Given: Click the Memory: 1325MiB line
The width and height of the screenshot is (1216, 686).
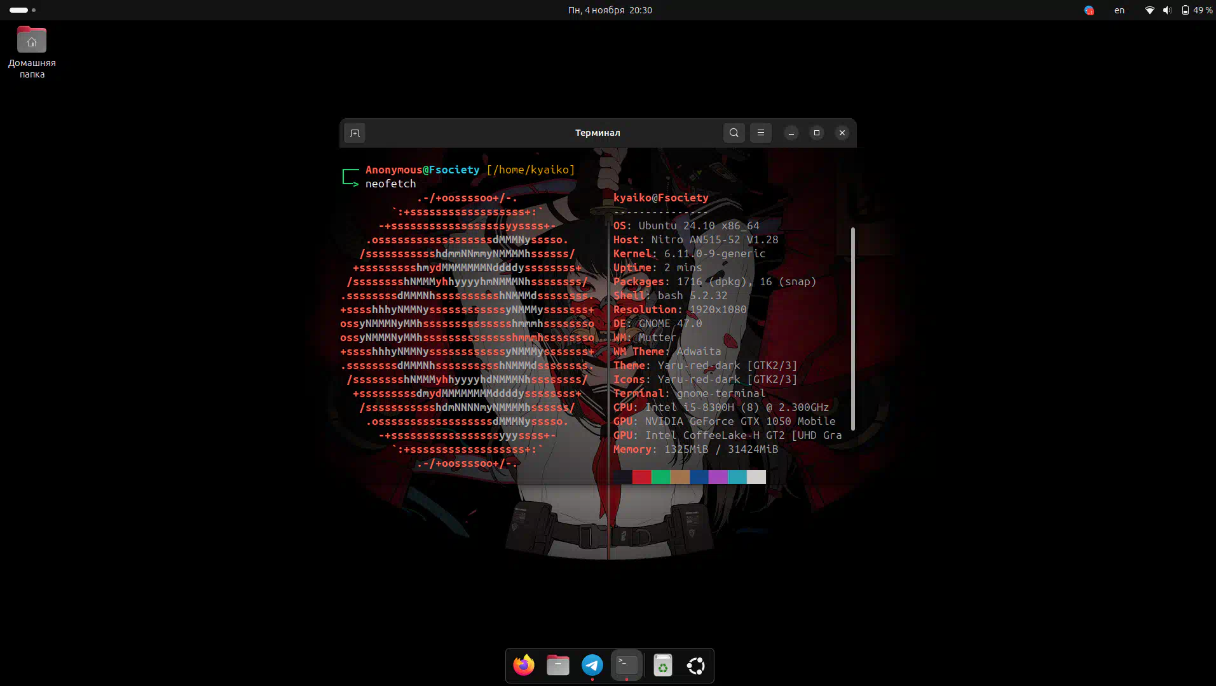Looking at the screenshot, I should [x=695, y=449].
